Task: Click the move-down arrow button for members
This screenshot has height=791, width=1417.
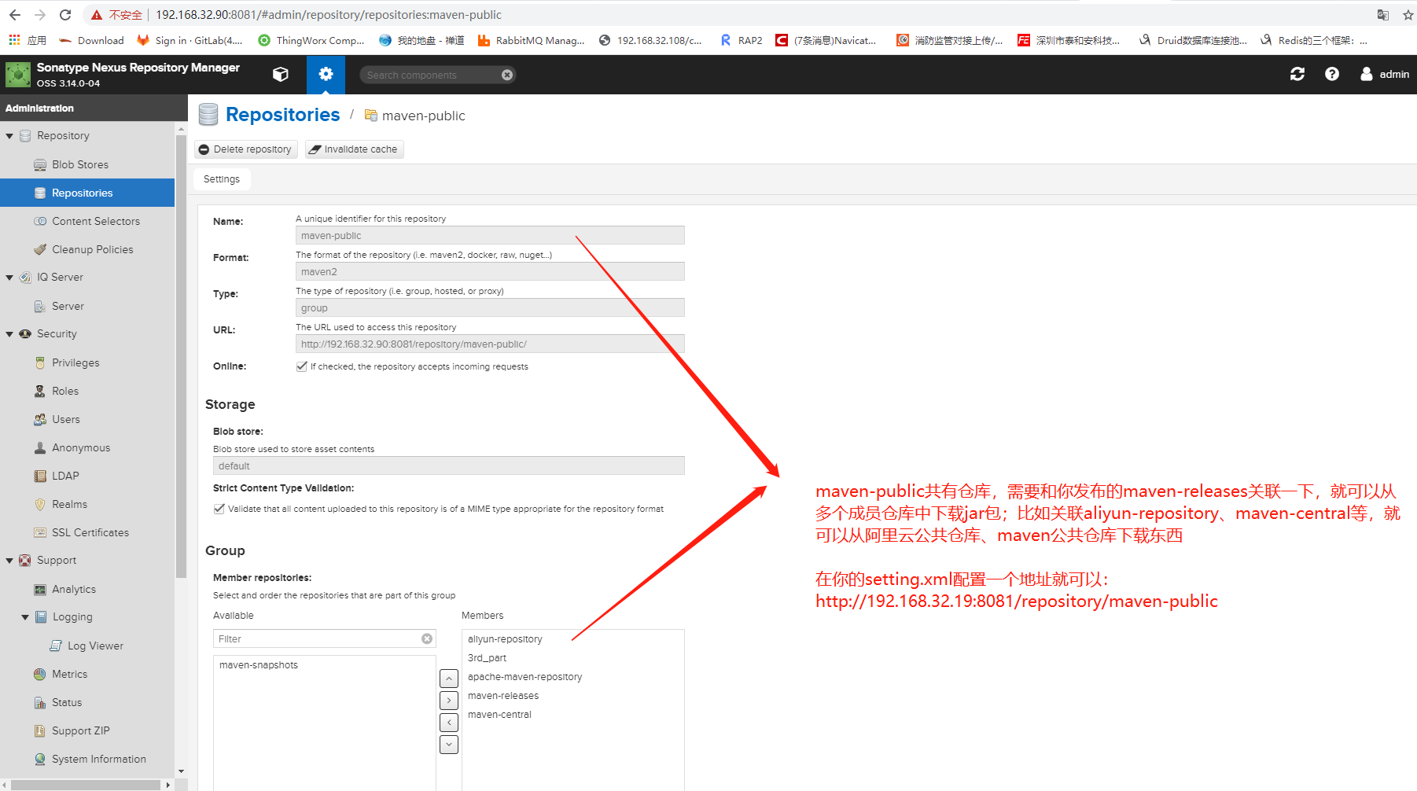Action: [449, 745]
